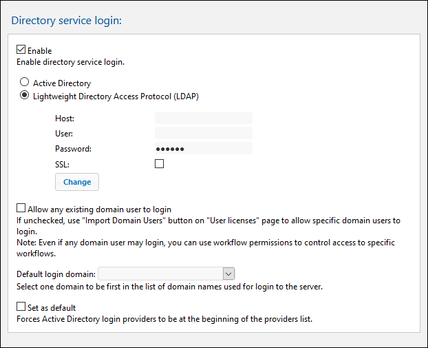This screenshot has width=428, height=348.
Task: Click the Default login domain dropdown arrow
Action: click(229, 274)
